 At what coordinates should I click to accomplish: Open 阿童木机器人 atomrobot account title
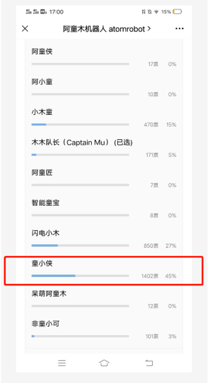pos(107,29)
